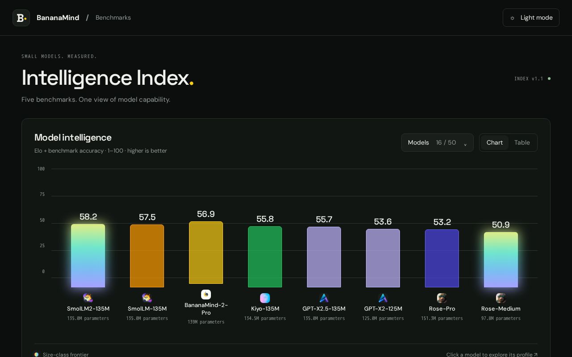The width and height of the screenshot is (572, 357).
Task: Click the INDEX v1.1 version label
Action: pyautogui.click(x=529, y=79)
